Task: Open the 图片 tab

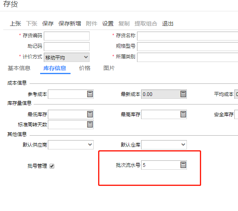Action: pyautogui.click(x=109, y=68)
